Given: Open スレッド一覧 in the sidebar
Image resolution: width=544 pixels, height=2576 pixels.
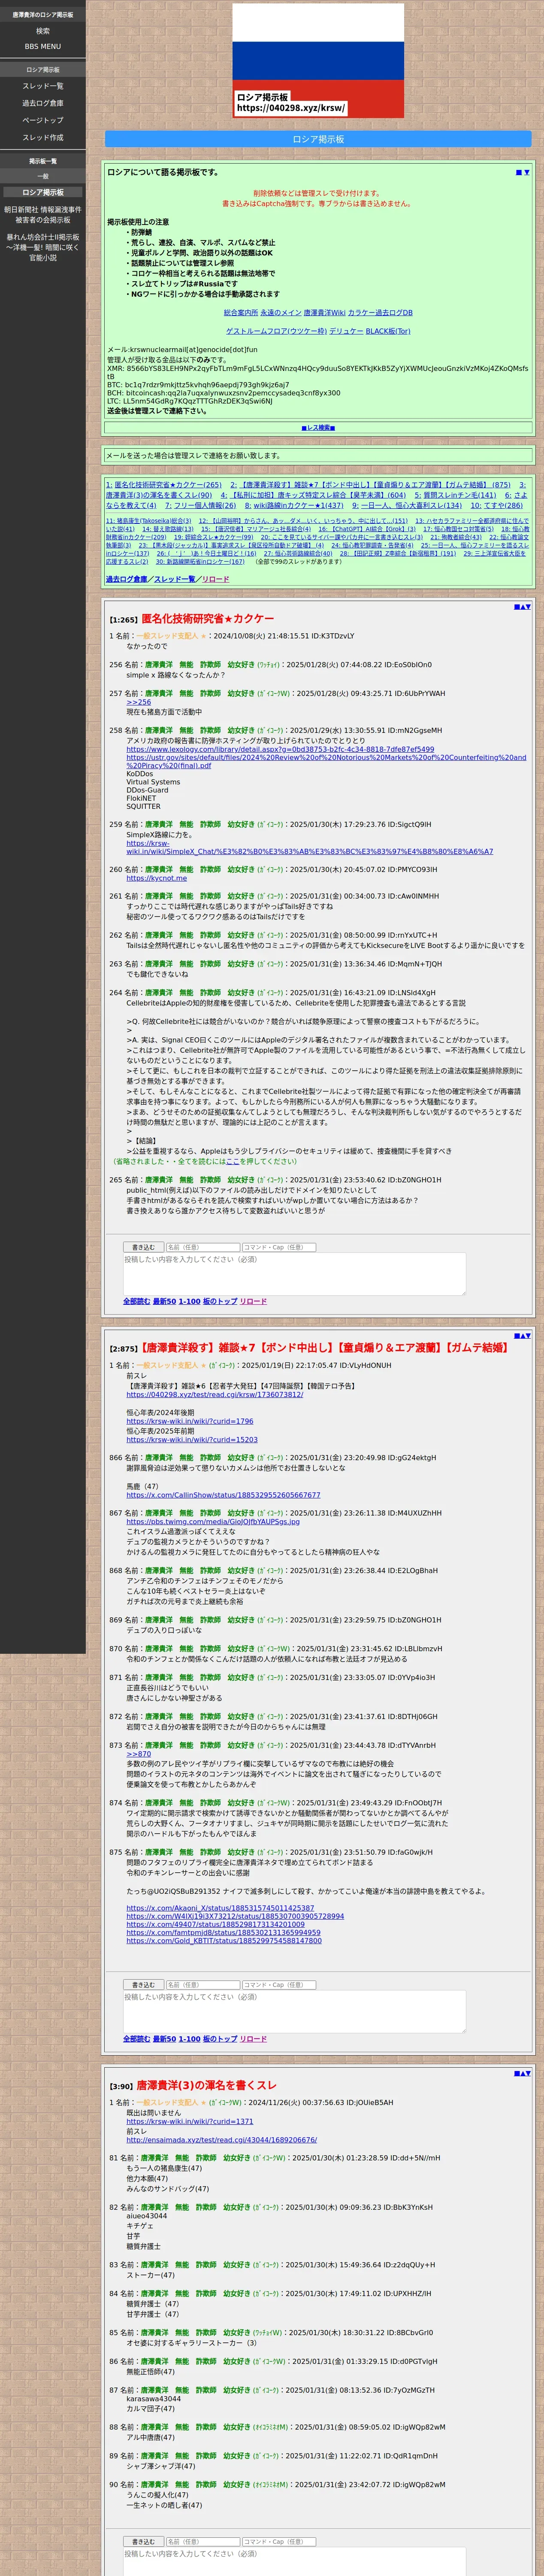Looking at the screenshot, I should click(x=43, y=86).
